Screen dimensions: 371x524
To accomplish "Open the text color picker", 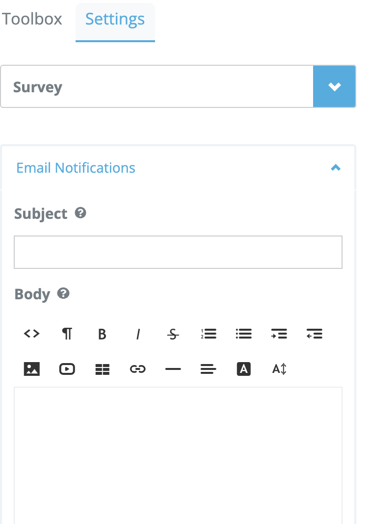I will (x=243, y=369).
